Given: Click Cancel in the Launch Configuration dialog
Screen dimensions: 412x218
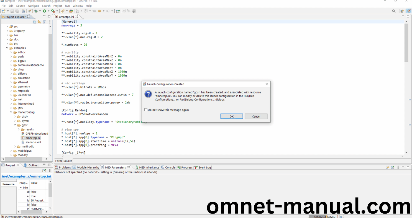Looking at the screenshot, I should [x=256, y=116].
